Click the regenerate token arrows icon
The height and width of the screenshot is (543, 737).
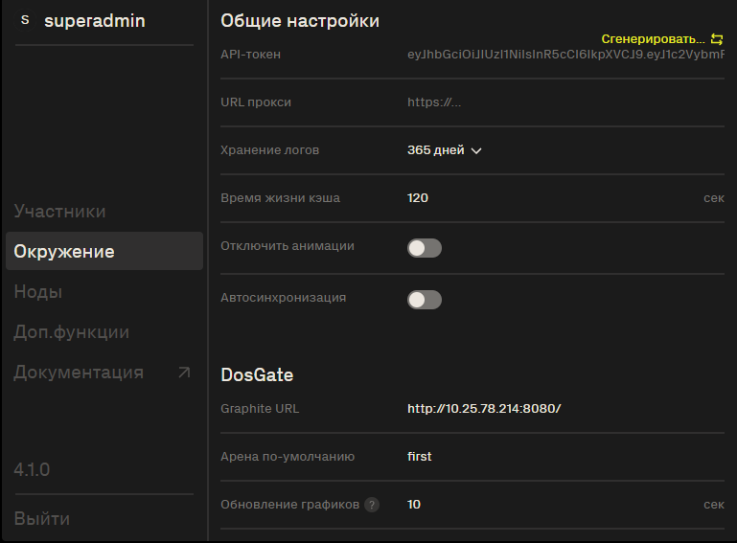point(717,39)
